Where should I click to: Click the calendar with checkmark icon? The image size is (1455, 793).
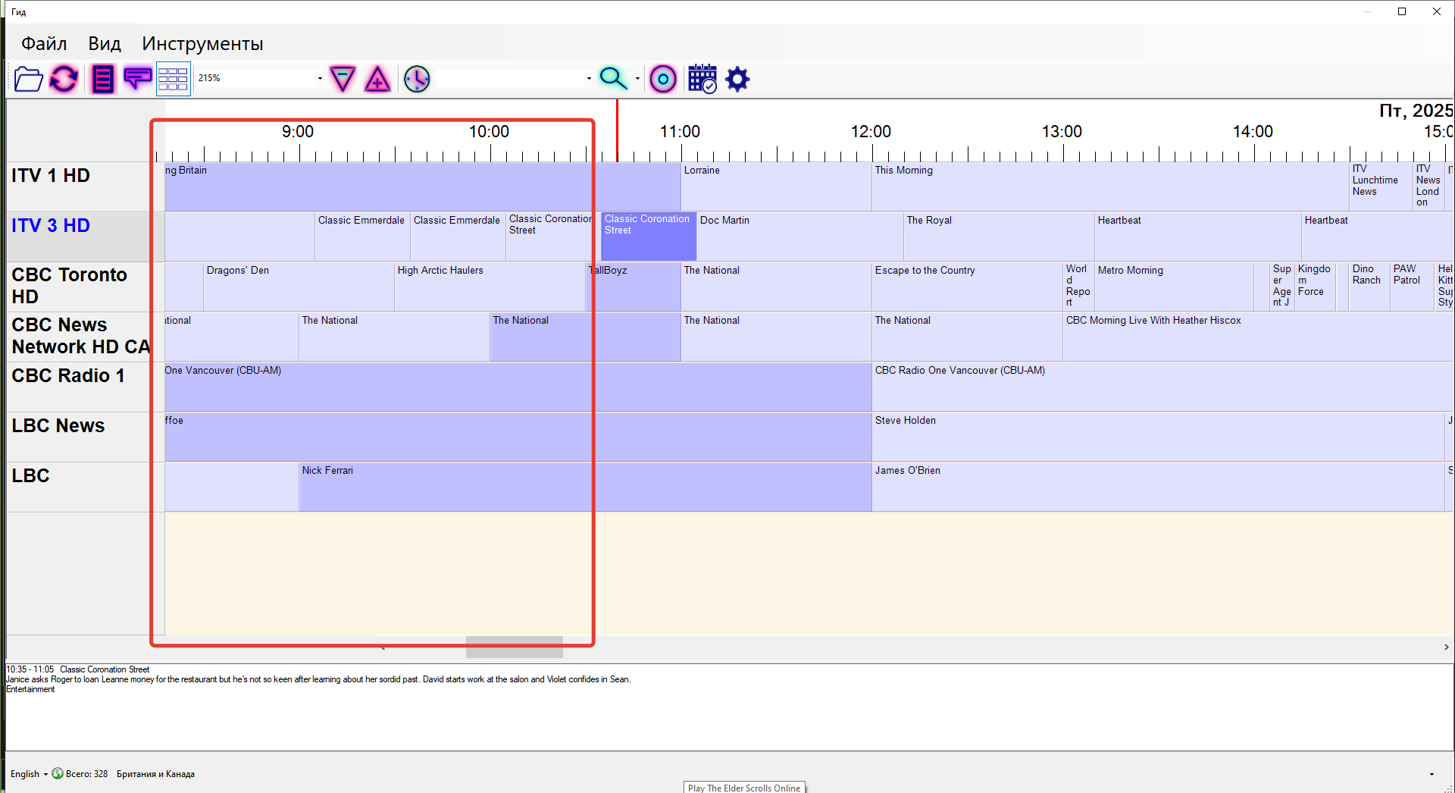pos(702,79)
